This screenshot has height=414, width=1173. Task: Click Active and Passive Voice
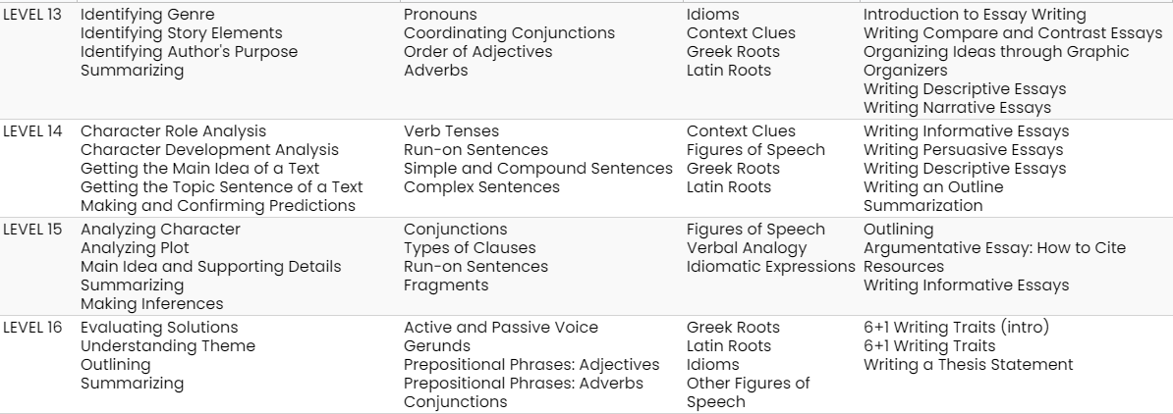tap(501, 328)
